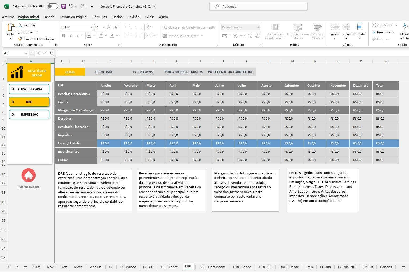Open the font name Calibri dropdown
The image size is (409, 272).
pyautogui.click(x=92, y=27)
